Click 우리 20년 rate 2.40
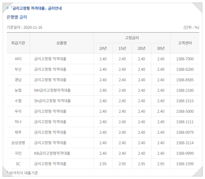Screen dimensions: 205x179 (141, 111)
